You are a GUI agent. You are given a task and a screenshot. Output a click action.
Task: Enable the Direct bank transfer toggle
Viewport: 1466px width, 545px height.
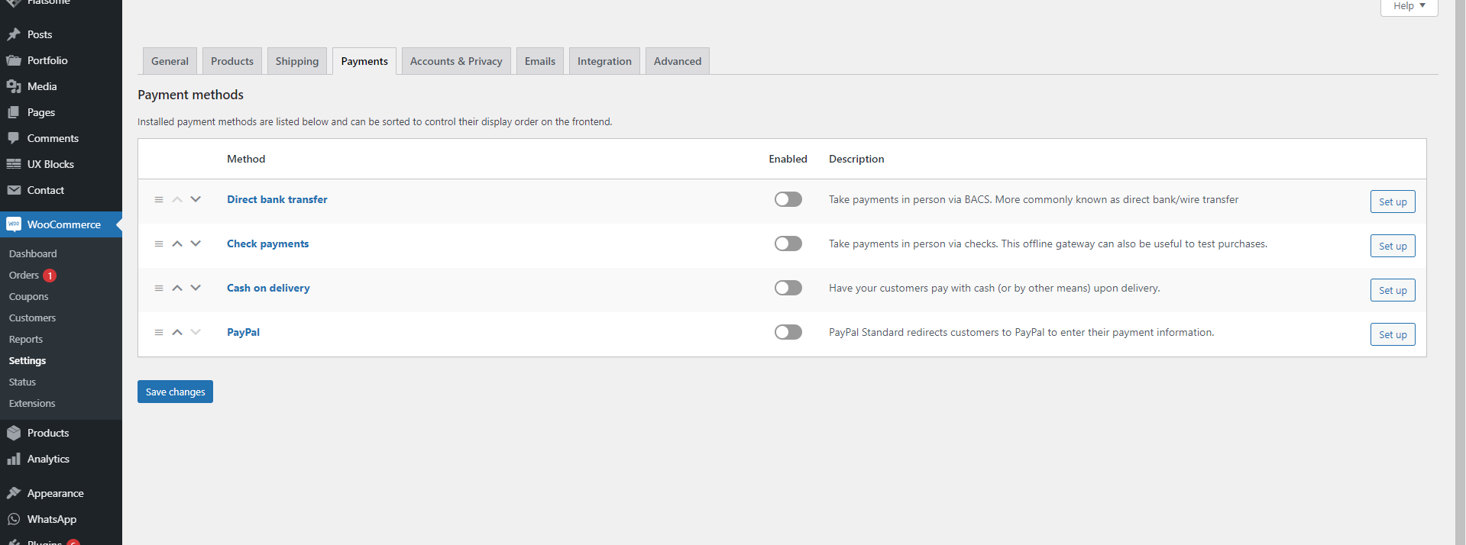[x=788, y=199]
